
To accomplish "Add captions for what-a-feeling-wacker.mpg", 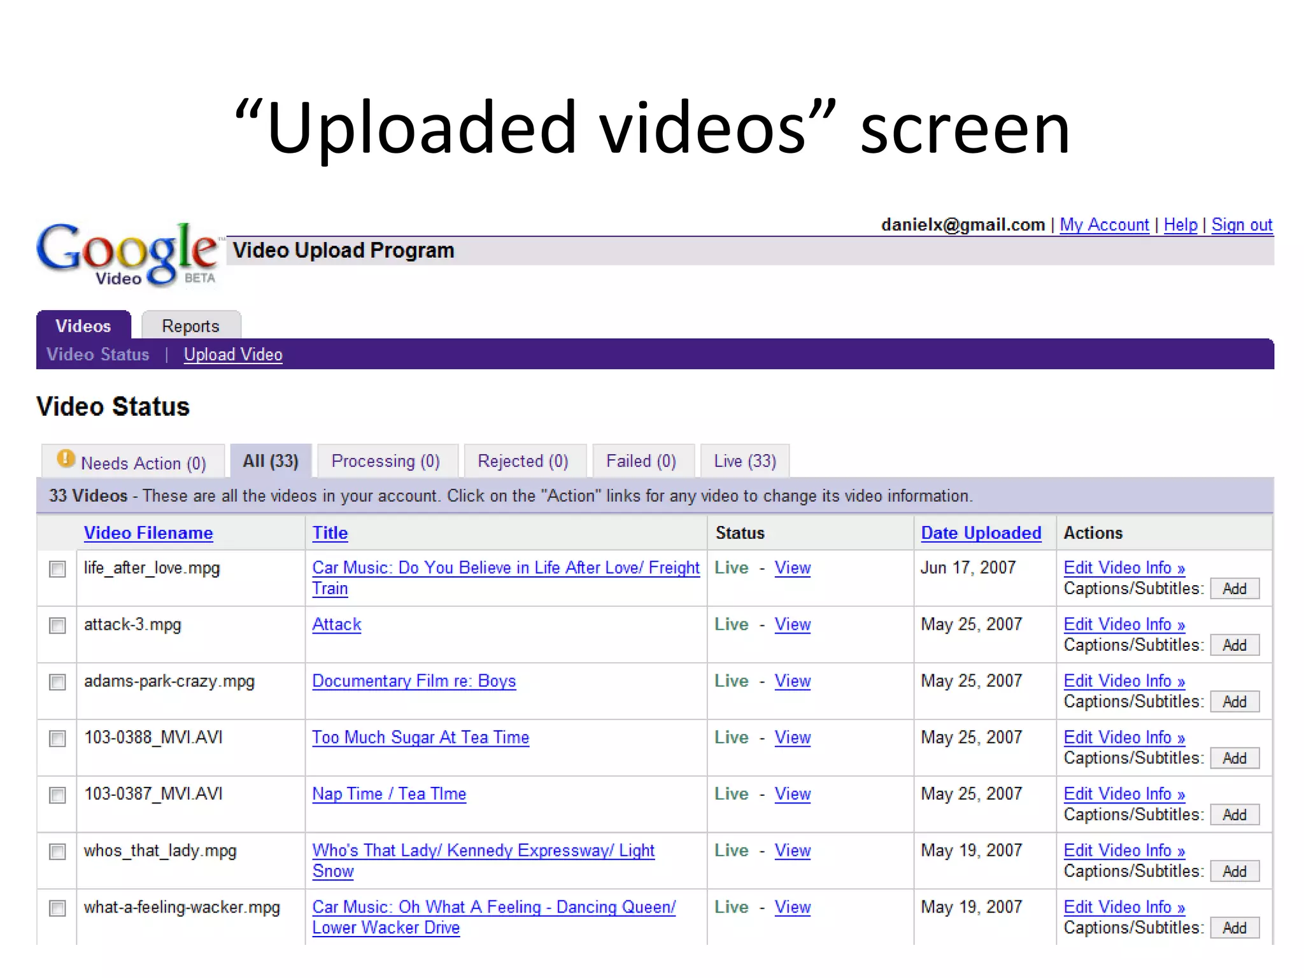I will (x=1235, y=928).
